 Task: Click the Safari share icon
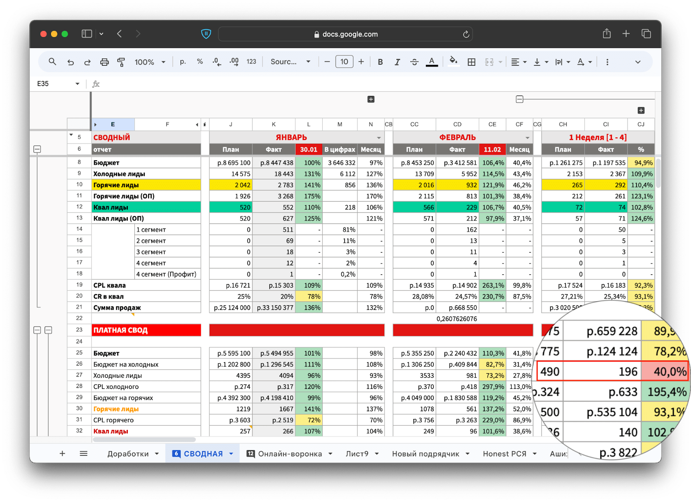(x=607, y=34)
